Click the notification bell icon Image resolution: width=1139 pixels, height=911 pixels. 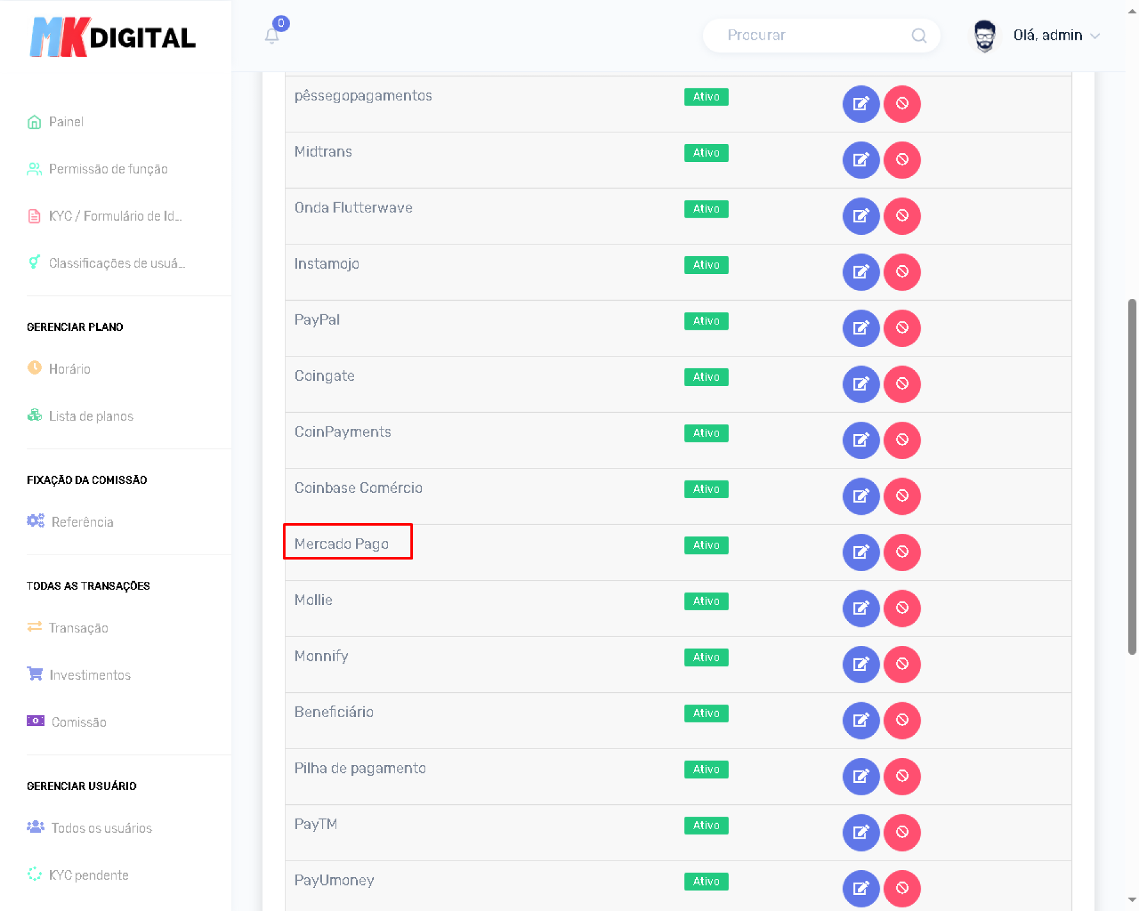click(272, 36)
